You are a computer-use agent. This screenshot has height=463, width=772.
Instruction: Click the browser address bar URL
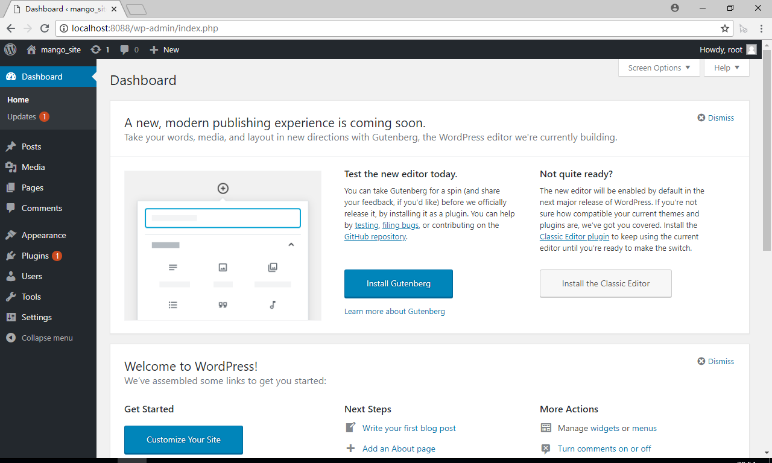point(145,28)
